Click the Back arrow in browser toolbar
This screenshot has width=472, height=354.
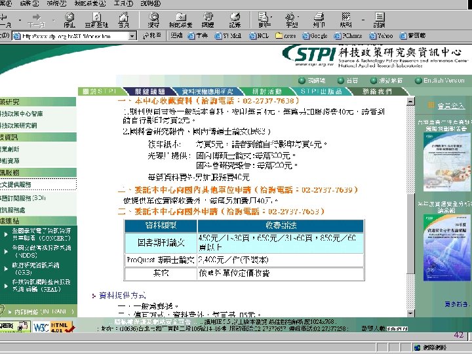[4, 20]
